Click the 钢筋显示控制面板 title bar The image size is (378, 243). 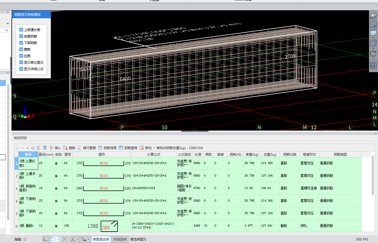pyautogui.click(x=31, y=15)
